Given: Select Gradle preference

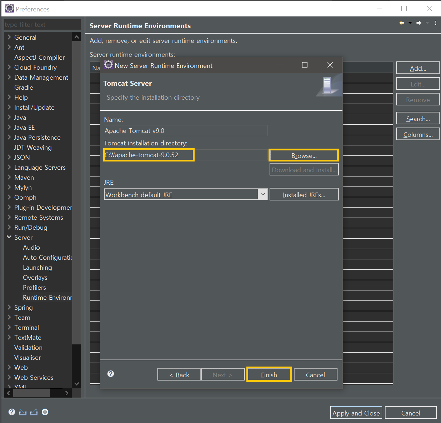Looking at the screenshot, I should 24,87.
